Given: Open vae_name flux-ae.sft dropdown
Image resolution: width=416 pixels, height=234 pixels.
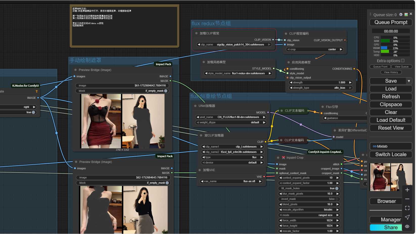Looking at the screenshot, I should click(x=231, y=181).
